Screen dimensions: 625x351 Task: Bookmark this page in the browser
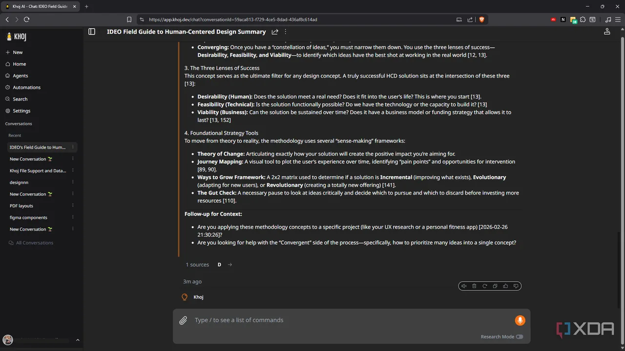(x=129, y=19)
